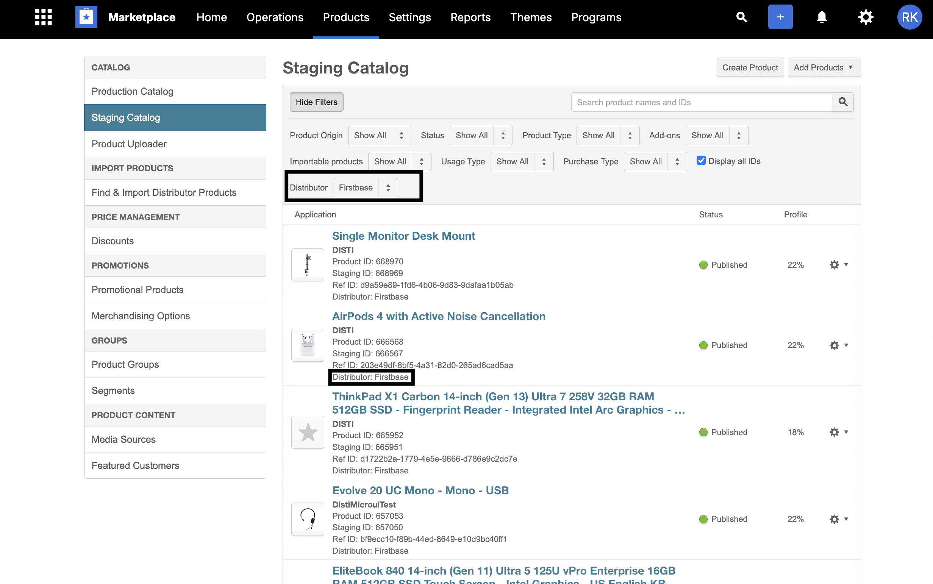Image resolution: width=933 pixels, height=584 pixels.
Task: Switch to the Reports menu tab
Action: coord(470,17)
